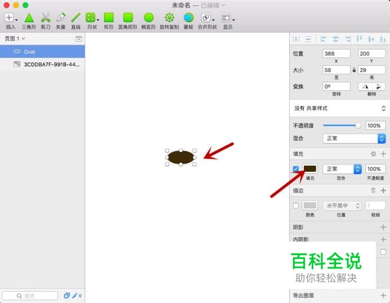
Task: Edit the X position field
Action: (336, 54)
